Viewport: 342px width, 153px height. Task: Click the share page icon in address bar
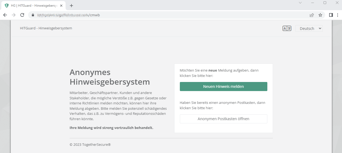312,15
